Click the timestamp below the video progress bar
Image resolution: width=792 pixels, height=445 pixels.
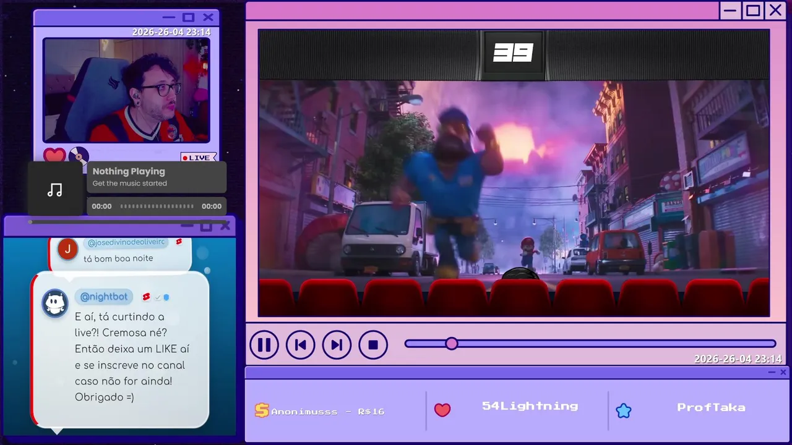click(x=738, y=359)
